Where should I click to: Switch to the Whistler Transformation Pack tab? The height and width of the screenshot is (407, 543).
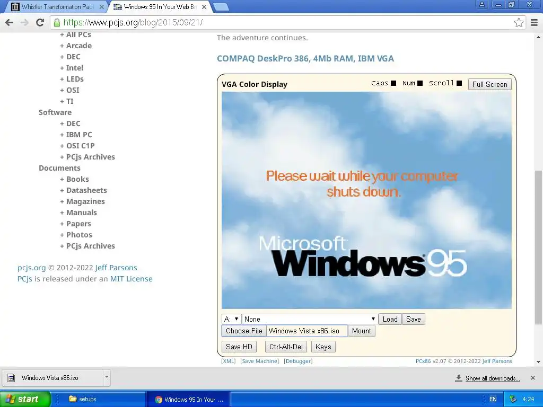[x=57, y=7]
